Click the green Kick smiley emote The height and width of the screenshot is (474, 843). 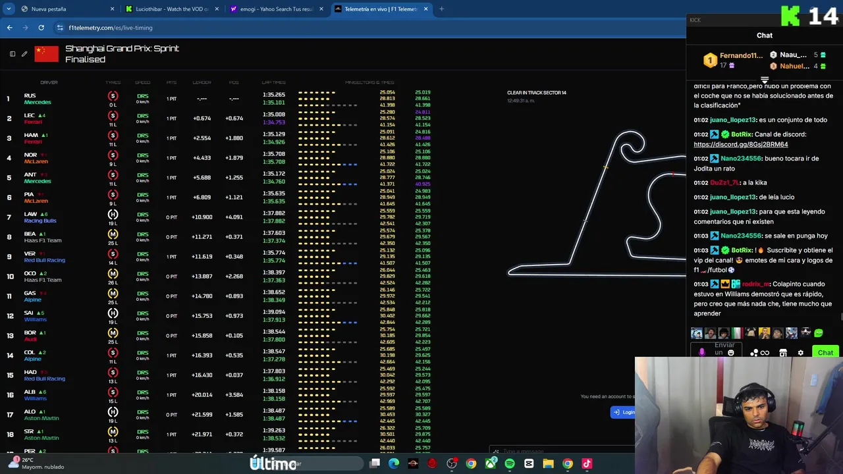819,333
